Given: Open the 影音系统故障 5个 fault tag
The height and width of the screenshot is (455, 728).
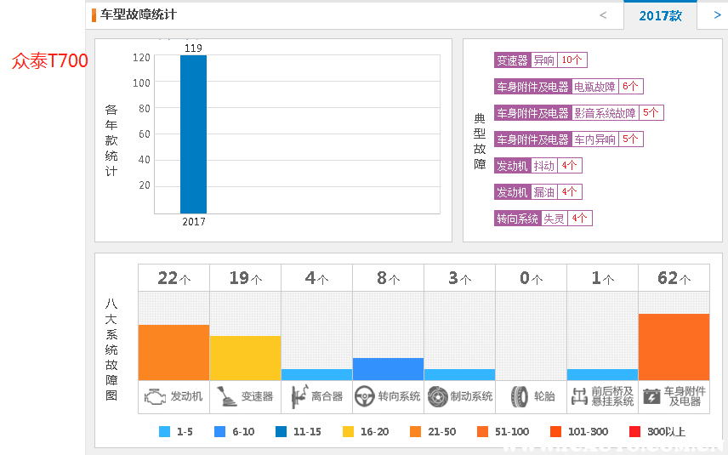Looking at the screenshot, I should pyautogui.click(x=579, y=113).
